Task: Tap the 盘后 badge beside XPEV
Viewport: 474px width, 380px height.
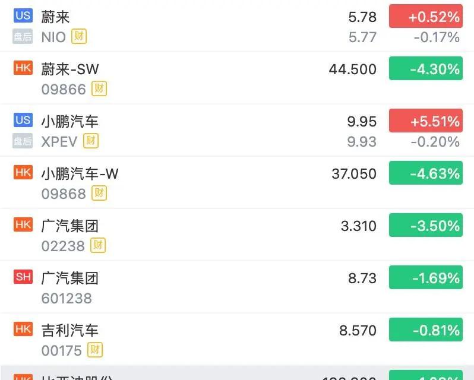Action: tap(23, 141)
